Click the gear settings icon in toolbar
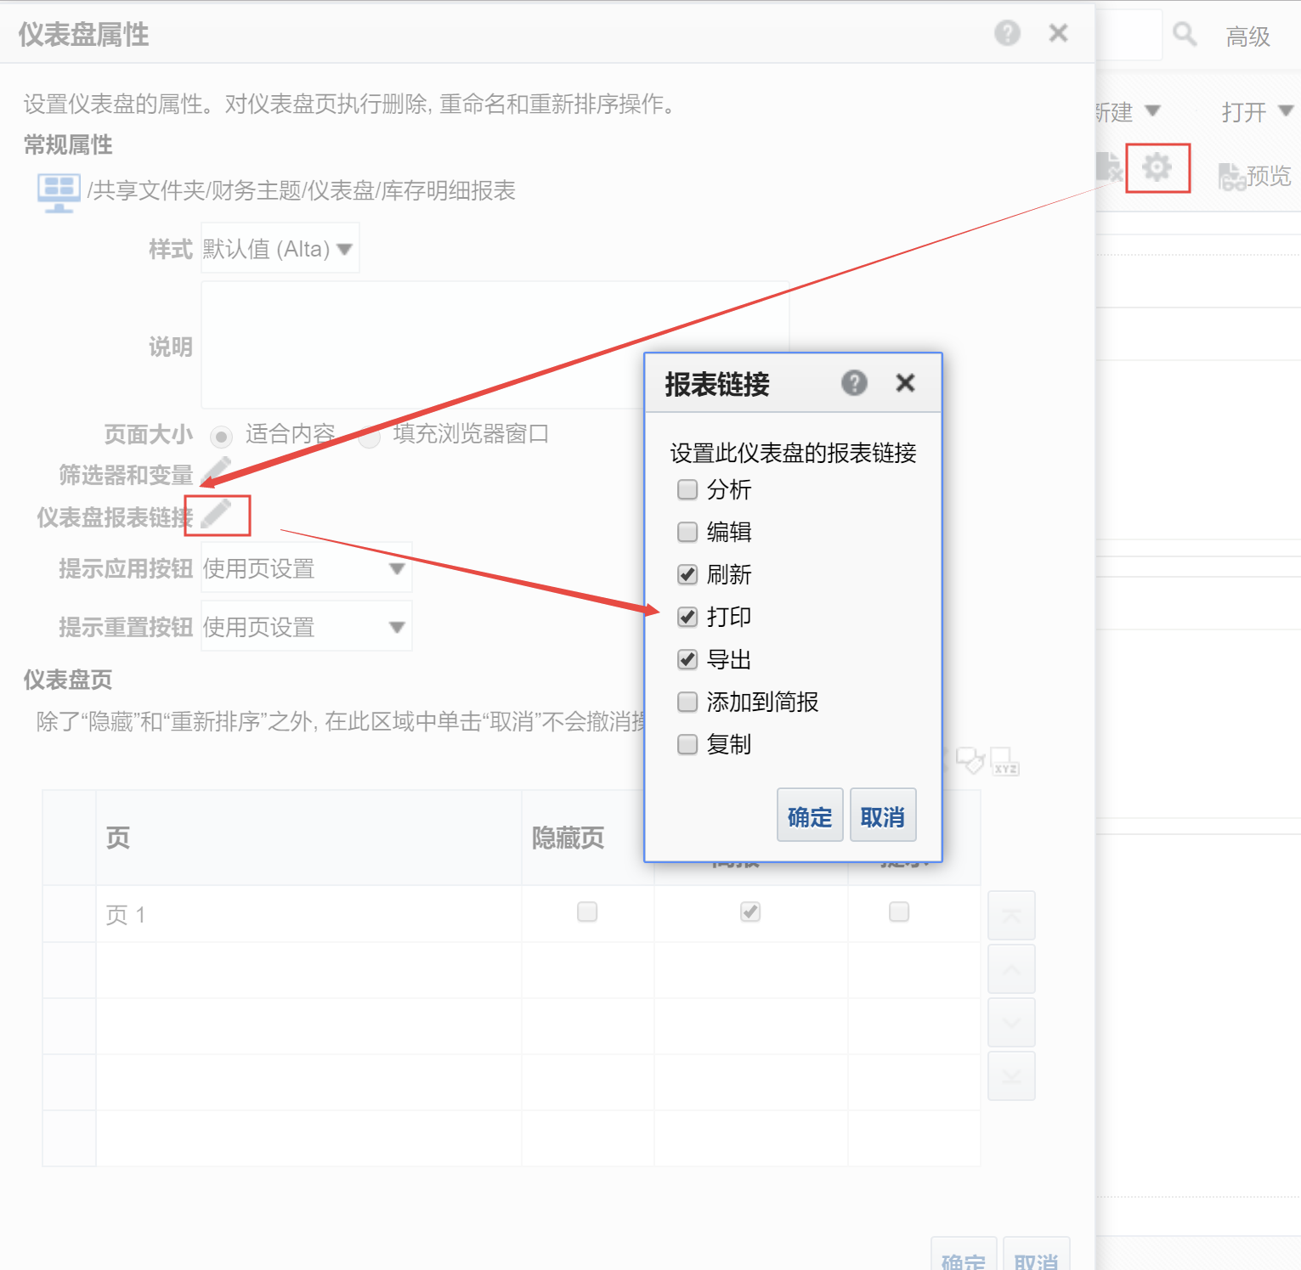Viewport: 1301px width, 1270px height. (x=1157, y=167)
